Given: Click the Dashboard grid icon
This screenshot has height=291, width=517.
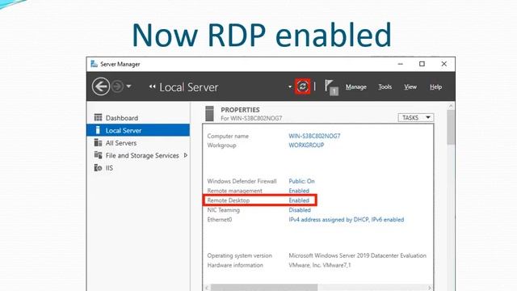Looking at the screenshot, I should tap(98, 117).
